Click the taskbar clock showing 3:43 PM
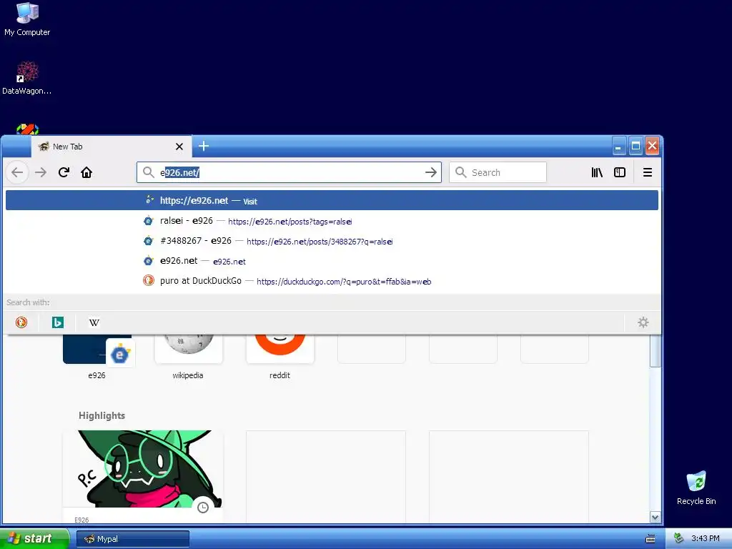This screenshot has height=549, width=732. [706, 538]
